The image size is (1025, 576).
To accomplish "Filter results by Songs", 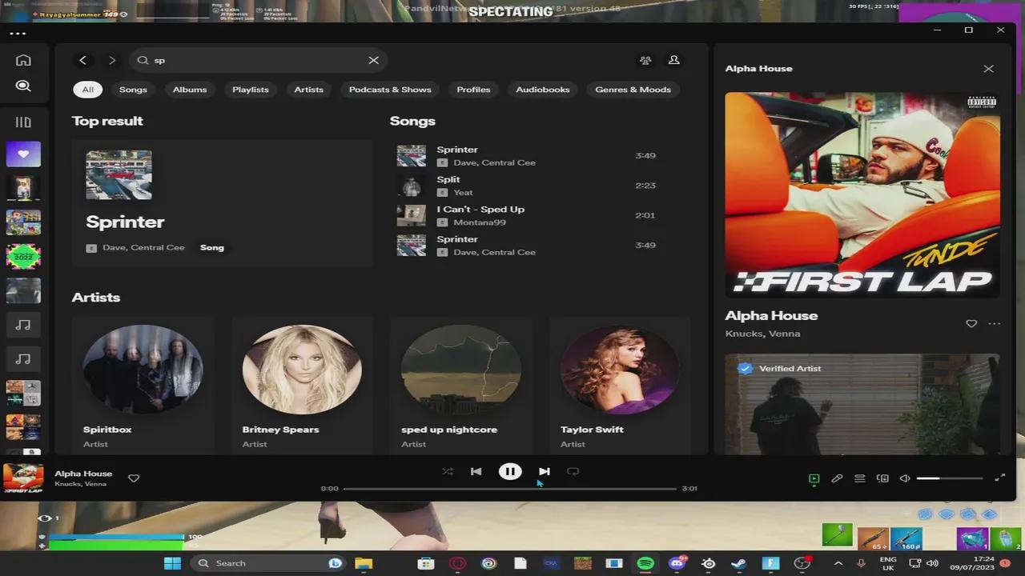I will tap(133, 90).
